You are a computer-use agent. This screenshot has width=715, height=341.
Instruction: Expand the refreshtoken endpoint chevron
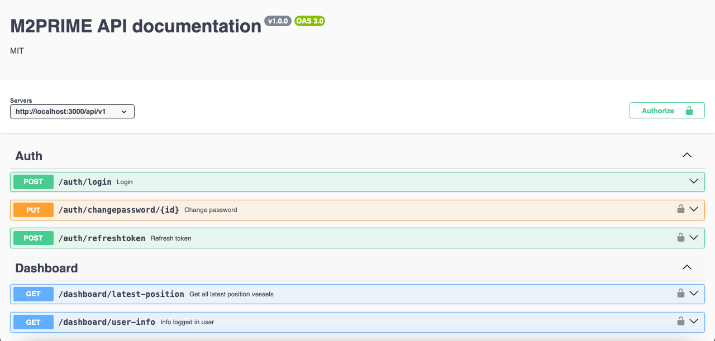click(694, 238)
